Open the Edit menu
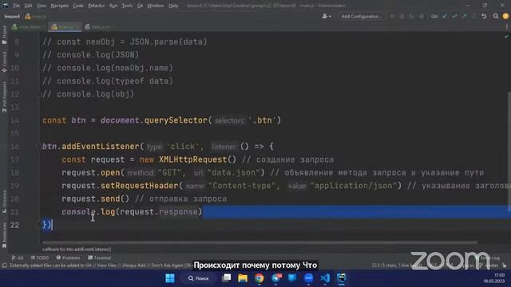The image size is (511, 287). click(x=29, y=6)
